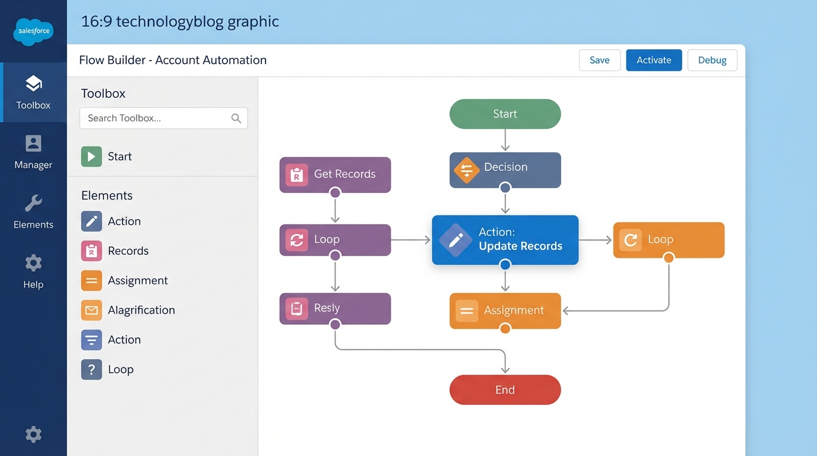
Task: Open Debug mode
Action: (x=712, y=60)
